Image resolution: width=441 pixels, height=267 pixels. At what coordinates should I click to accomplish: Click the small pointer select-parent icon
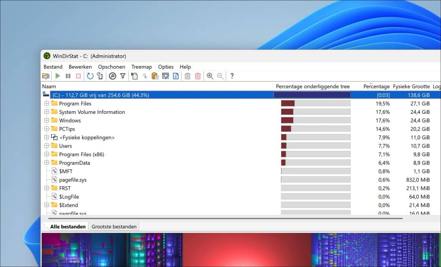(x=145, y=76)
